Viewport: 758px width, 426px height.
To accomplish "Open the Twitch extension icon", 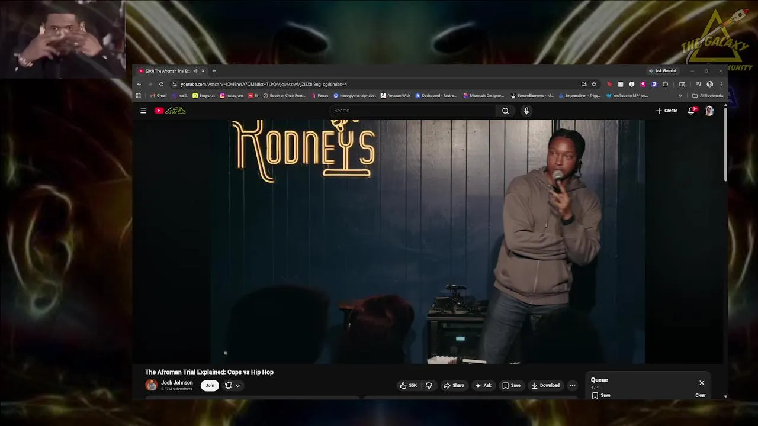I will click(x=654, y=84).
